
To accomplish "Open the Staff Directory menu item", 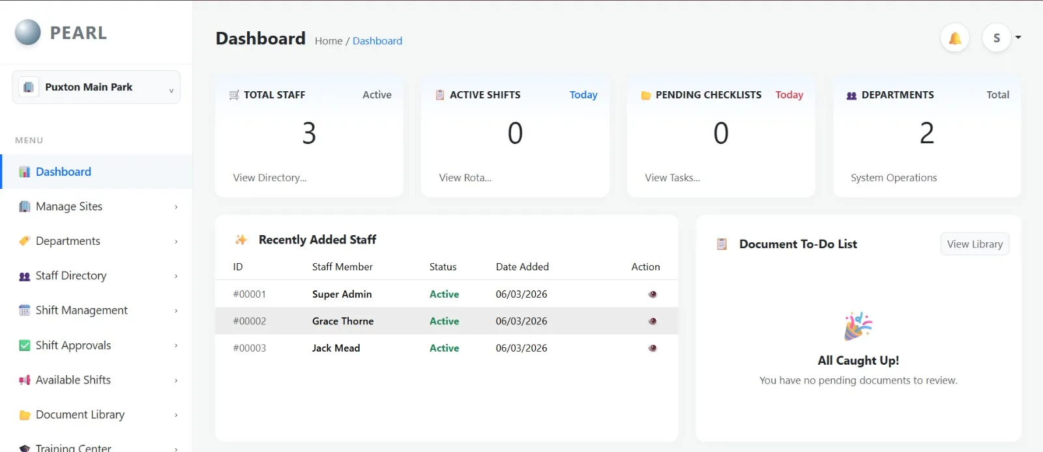I will click(96, 276).
